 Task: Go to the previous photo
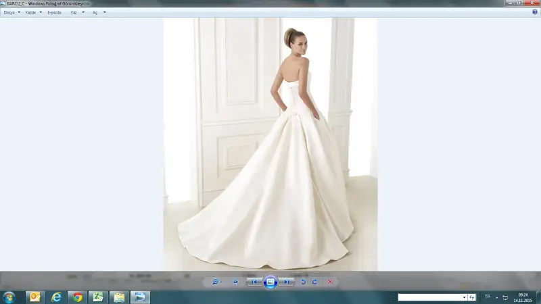[x=254, y=282]
